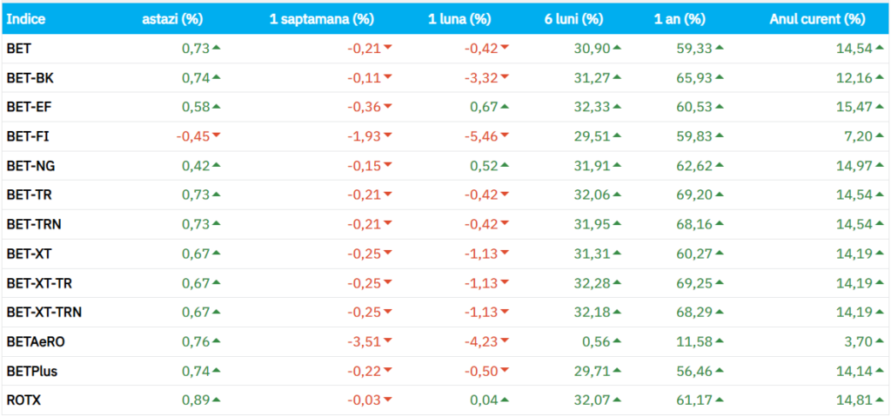The height and width of the screenshot is (416, 891).
Task: Sort by the Indice column header
Action: coord(26,19)
